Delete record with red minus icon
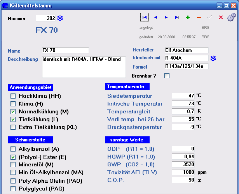 click(x=199, y=18)
